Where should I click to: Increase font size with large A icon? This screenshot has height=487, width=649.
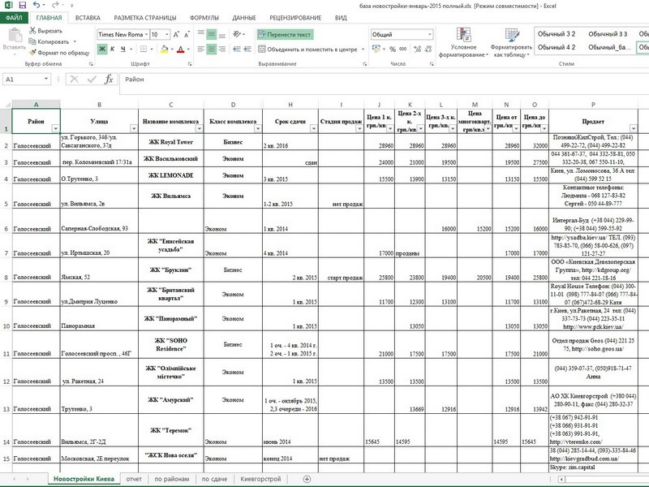(x=176, y=34)
